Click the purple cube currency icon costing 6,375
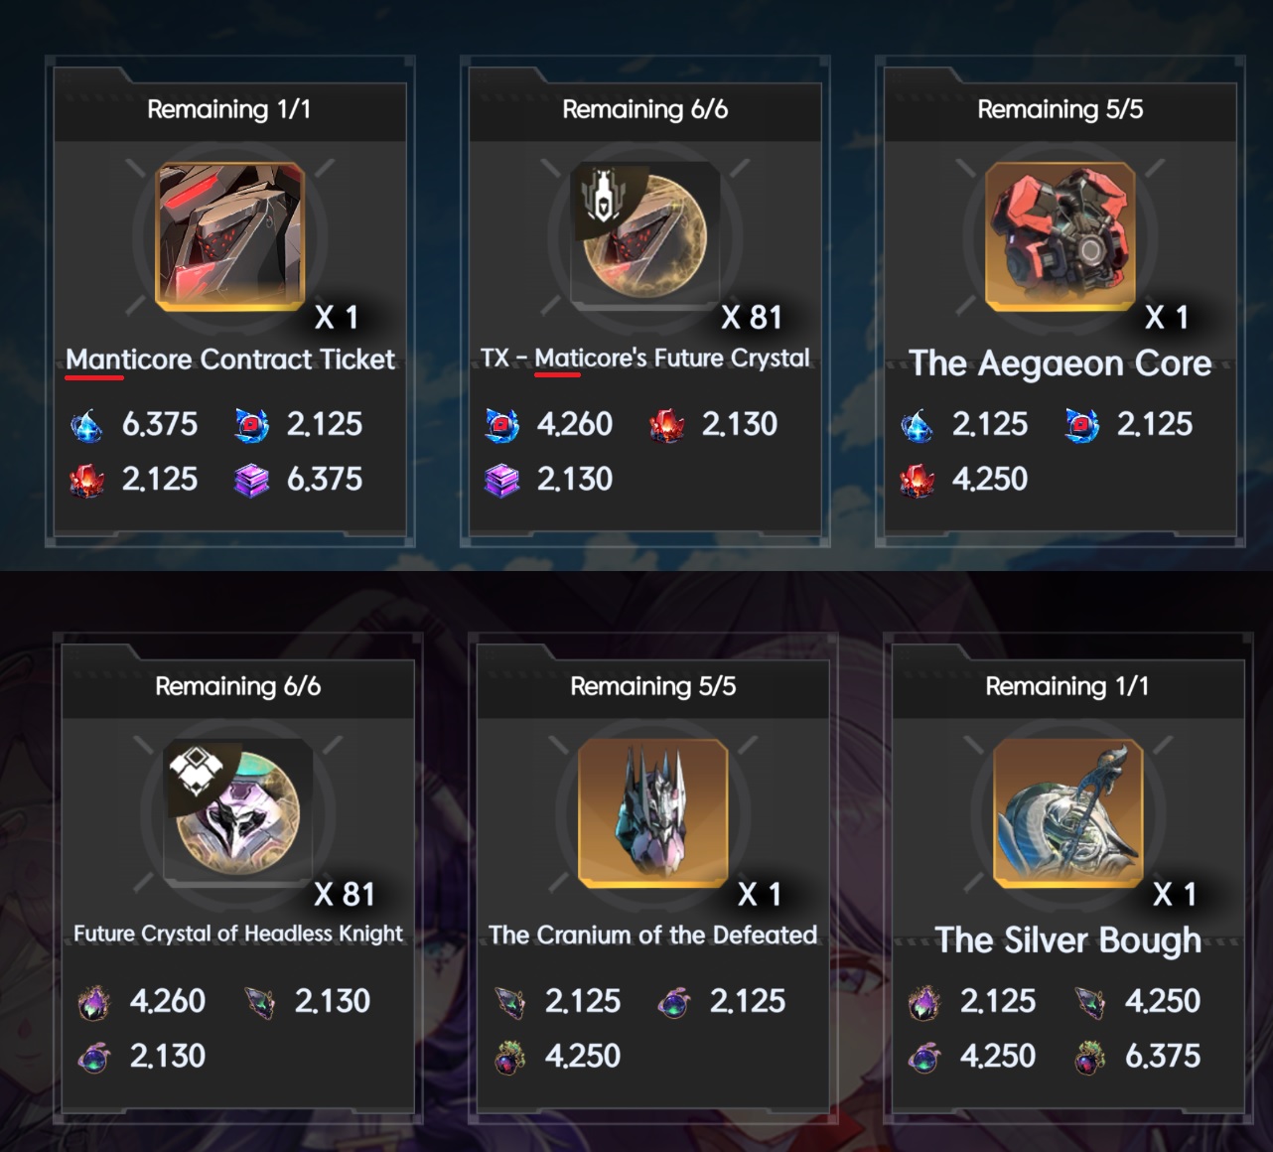The image size is (1273, 1152). pos(251,481)
